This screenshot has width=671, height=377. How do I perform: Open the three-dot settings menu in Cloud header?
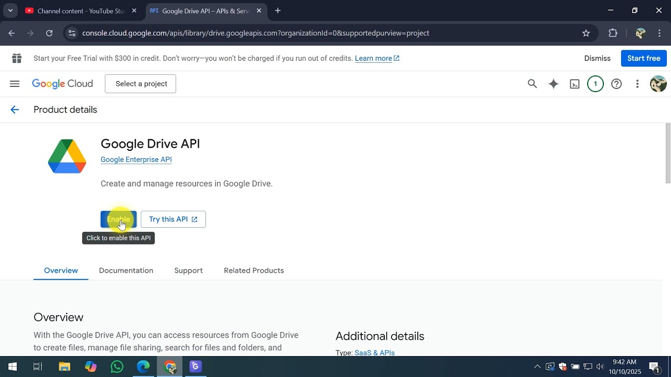coord(637,84)
